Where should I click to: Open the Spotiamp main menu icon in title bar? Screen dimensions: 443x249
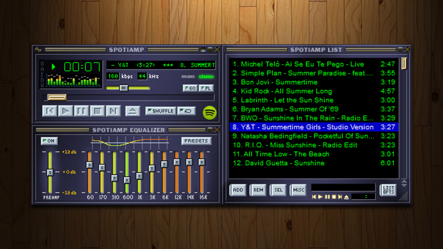(x=38, y=50)
